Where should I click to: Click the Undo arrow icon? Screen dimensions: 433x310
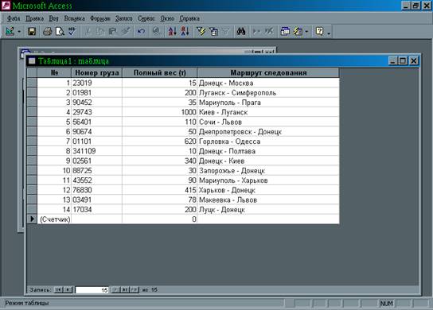141,32
